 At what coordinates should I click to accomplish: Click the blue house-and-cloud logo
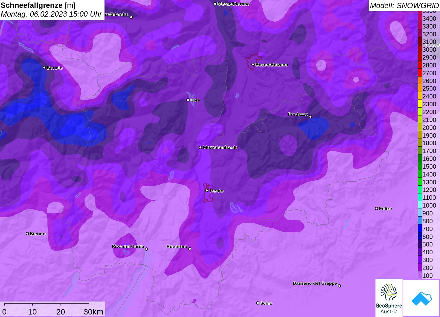tap(421, 298)
